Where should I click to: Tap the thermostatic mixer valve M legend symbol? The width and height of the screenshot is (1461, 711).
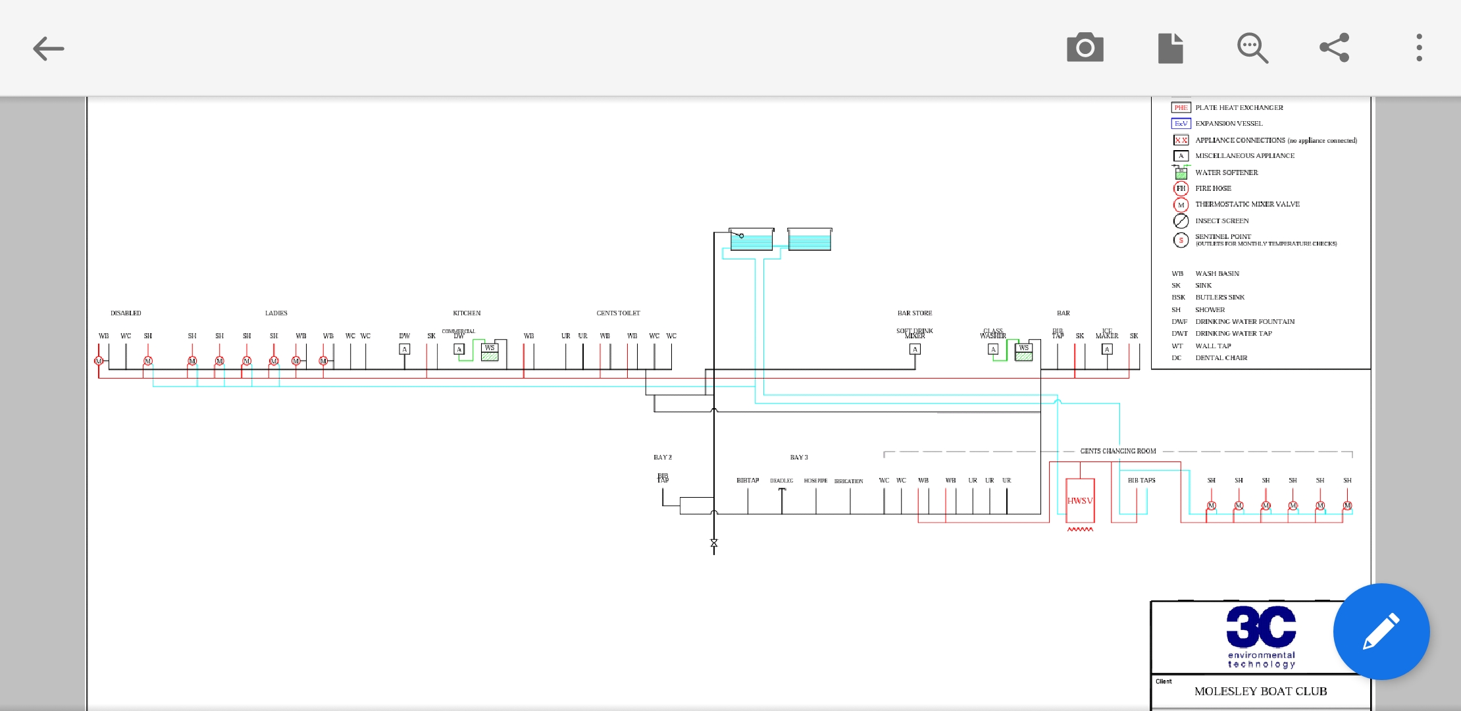(x=1181, y=205)
